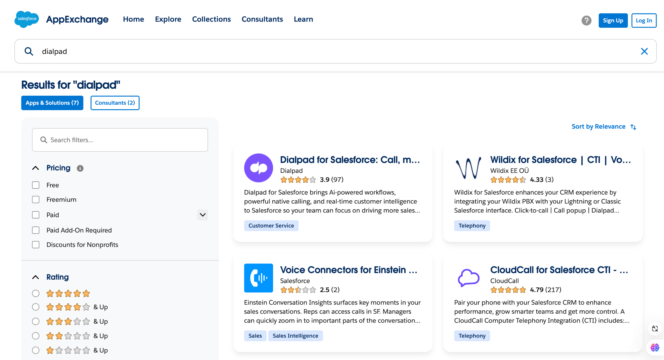Click the Pricing info icon

(x=80, y=168)
